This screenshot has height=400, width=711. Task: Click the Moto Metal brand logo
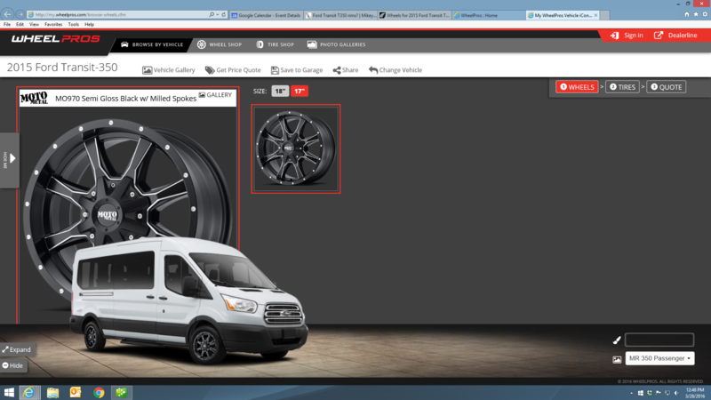point(34,98)
